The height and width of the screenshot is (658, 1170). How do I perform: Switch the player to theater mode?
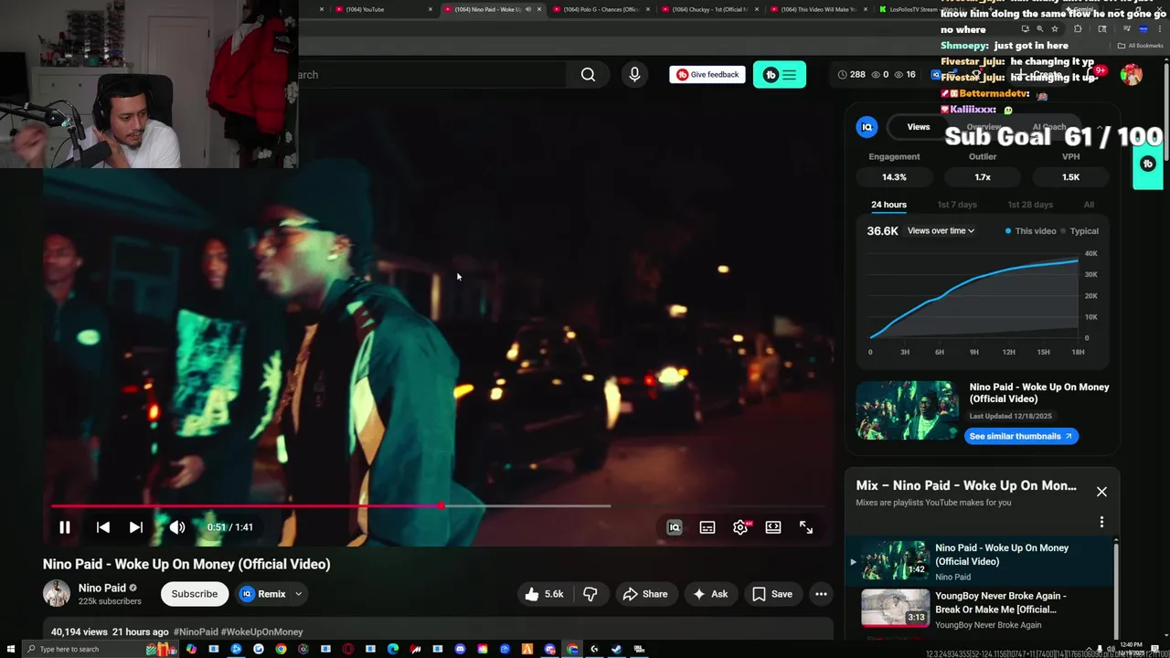pyautogui.click(x=773, y=527)
